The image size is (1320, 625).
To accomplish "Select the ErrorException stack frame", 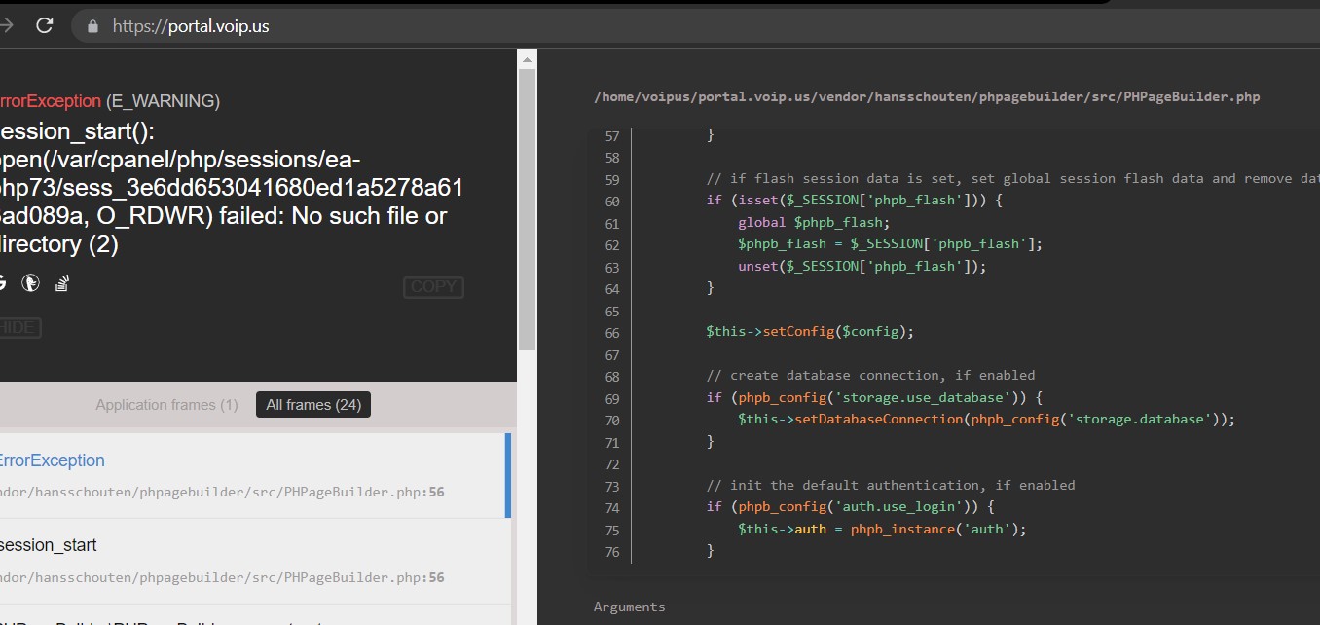I will [x=255, y=475].
